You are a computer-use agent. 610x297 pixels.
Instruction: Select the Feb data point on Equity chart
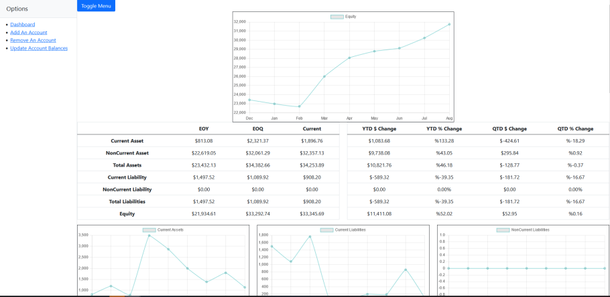tap(299, 106)
